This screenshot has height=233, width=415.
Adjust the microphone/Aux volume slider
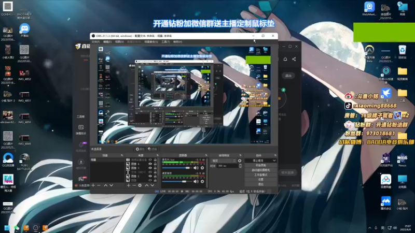tap(178, 168)
